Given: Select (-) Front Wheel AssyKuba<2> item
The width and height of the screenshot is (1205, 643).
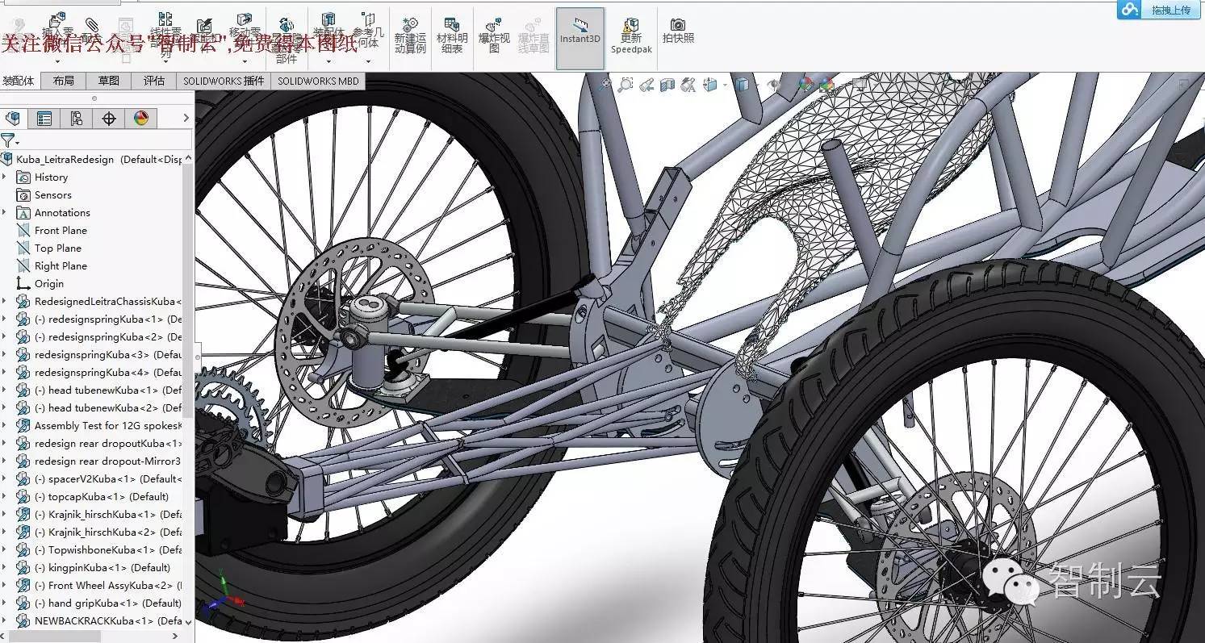Looking at the screenshot, I should pos(108,586).
